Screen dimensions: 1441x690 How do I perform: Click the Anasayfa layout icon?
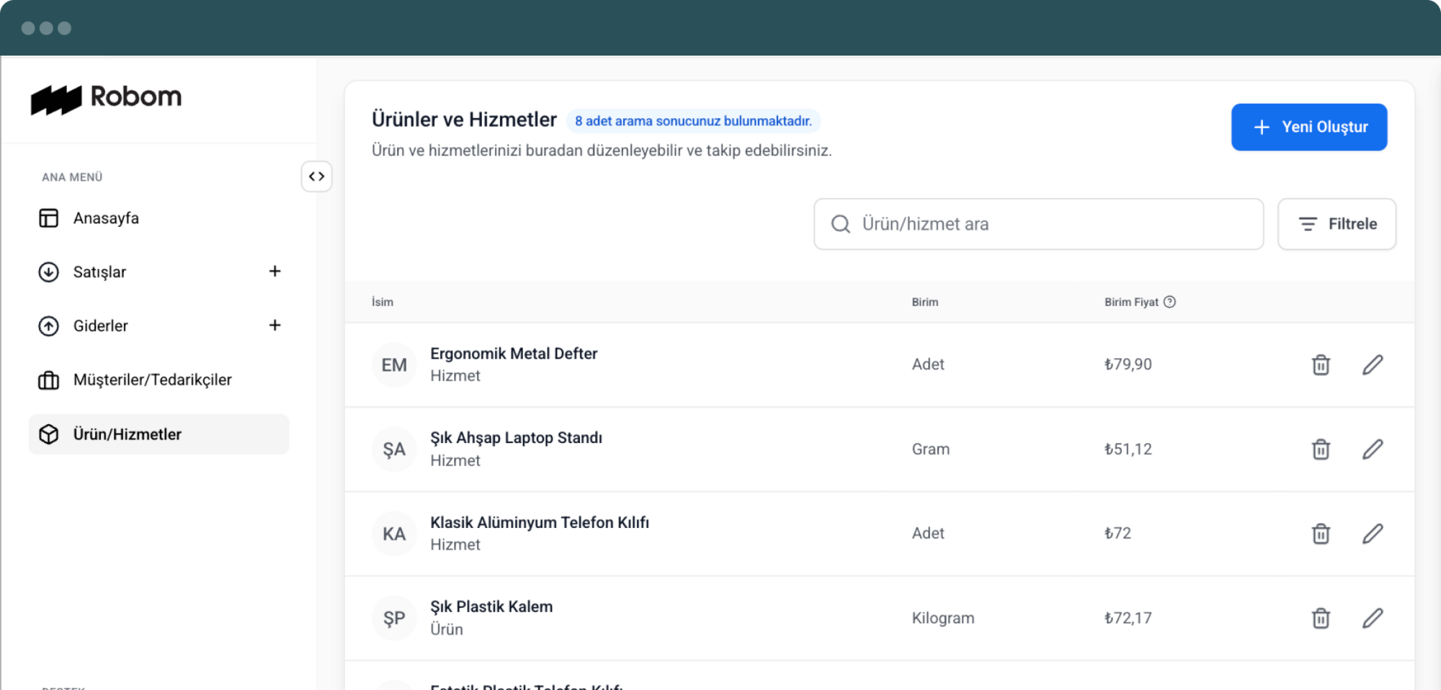tap(48, 218)
